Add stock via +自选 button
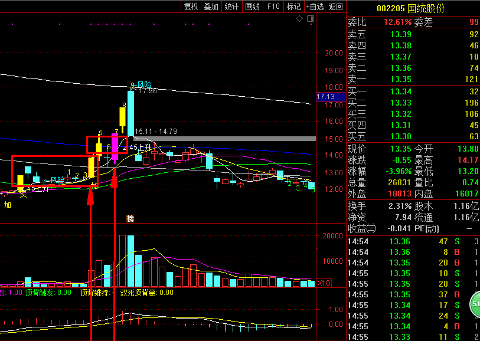The height and width of the screenshot is (341, 480). 315,6
